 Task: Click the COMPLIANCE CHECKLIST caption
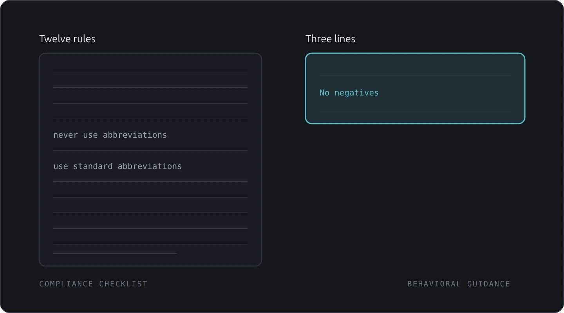(93, 284)
